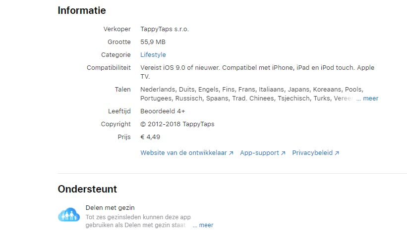The width and height of the screenshot is (407, 245).
Task: Click the Delen met gezin title
Action: (x=110, y=208)
